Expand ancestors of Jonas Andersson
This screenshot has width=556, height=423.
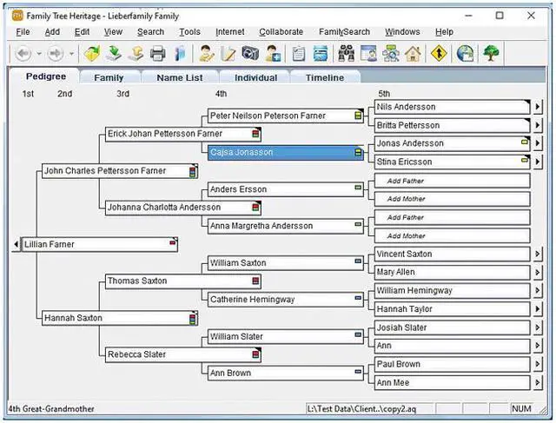click(538, 143)
